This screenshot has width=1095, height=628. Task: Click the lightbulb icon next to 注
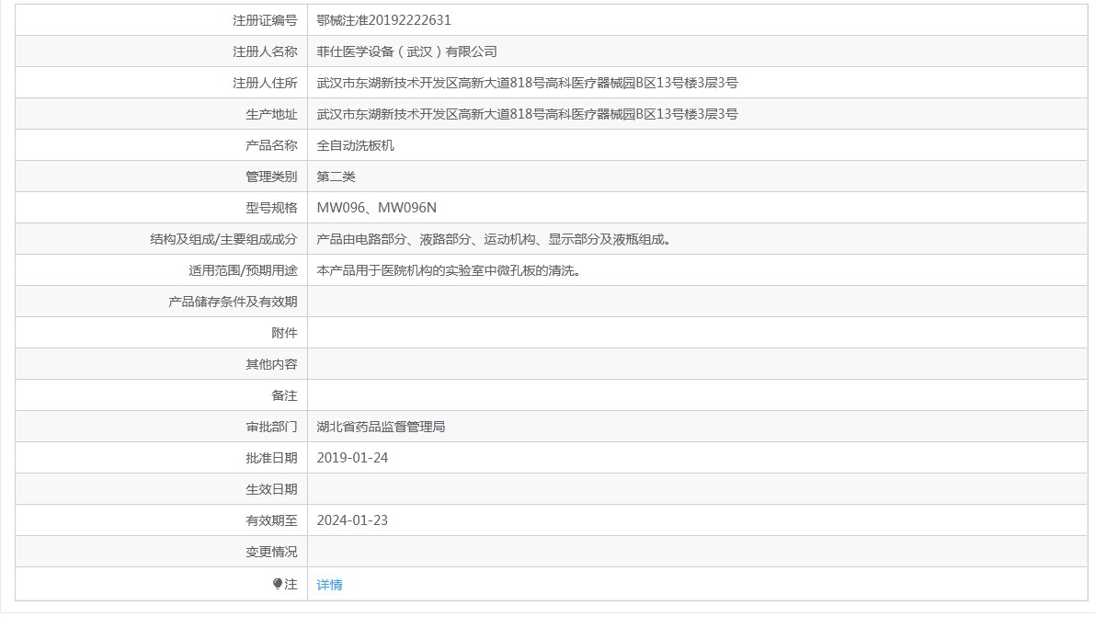click(x=278, y=584)
